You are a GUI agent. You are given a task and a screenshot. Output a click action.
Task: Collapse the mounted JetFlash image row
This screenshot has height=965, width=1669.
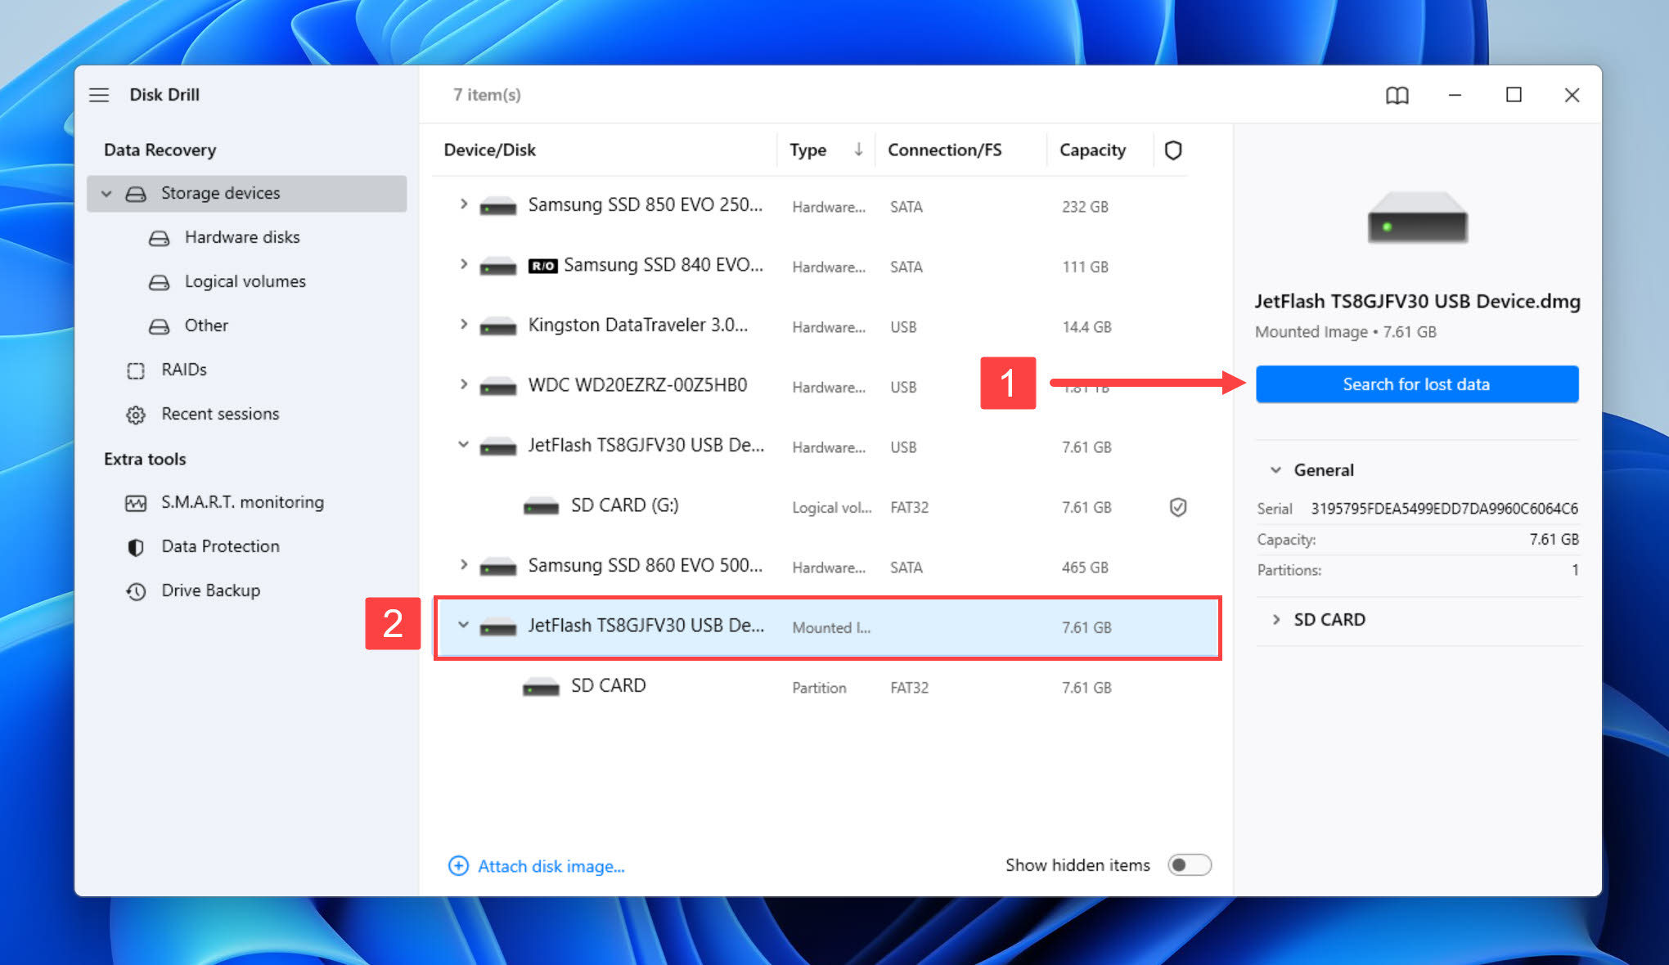463,625
